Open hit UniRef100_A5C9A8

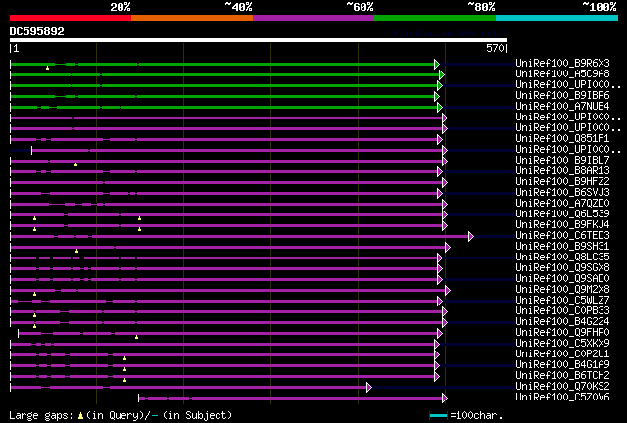(x=562, y=73)
